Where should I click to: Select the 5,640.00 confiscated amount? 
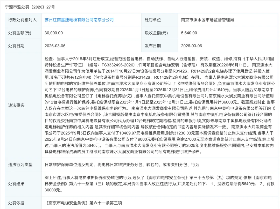click(x=189, y=33)
